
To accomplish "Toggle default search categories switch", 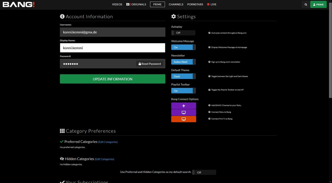I will 204,172.
